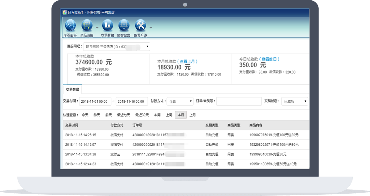Screen dimensions: 370x196
Task: Expand the arrow next to 商品销售
Action: (x=97, y=28)
